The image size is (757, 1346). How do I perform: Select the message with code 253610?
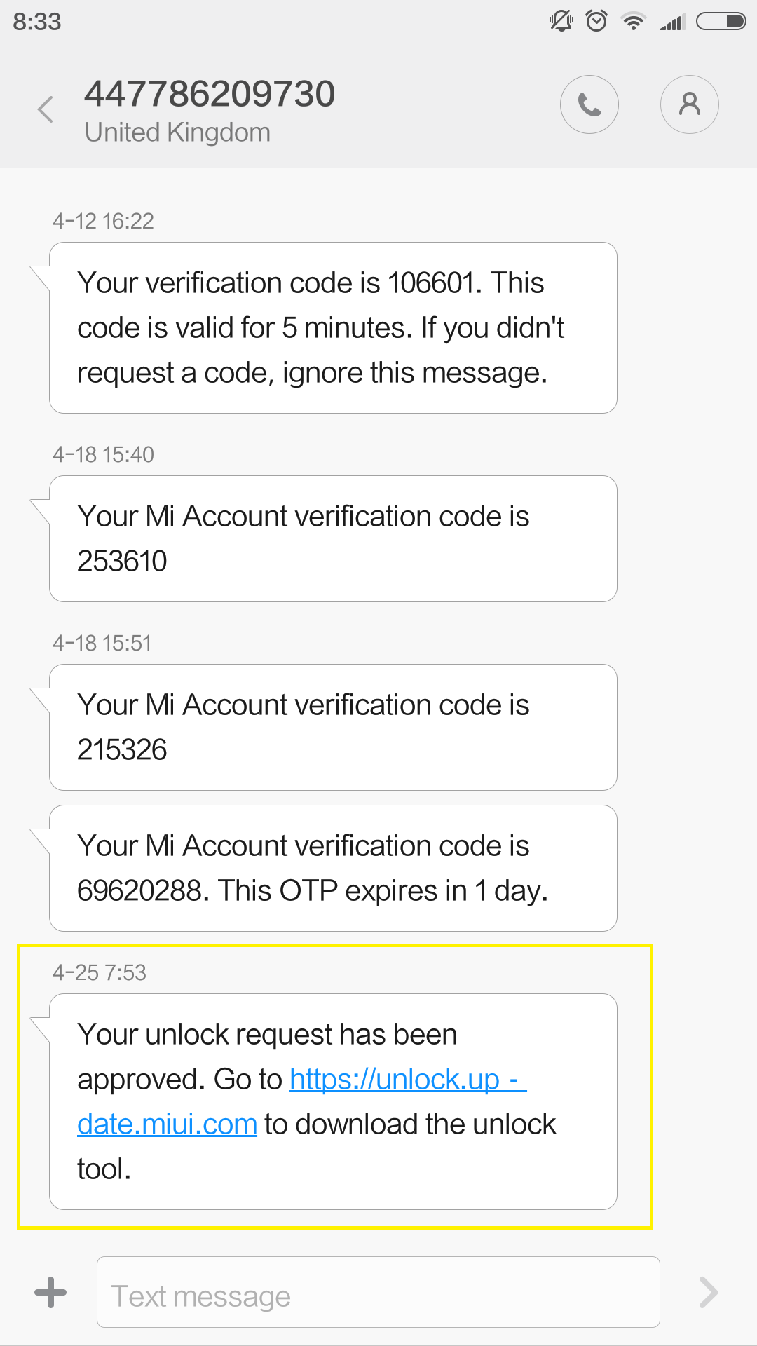[333, 538]
